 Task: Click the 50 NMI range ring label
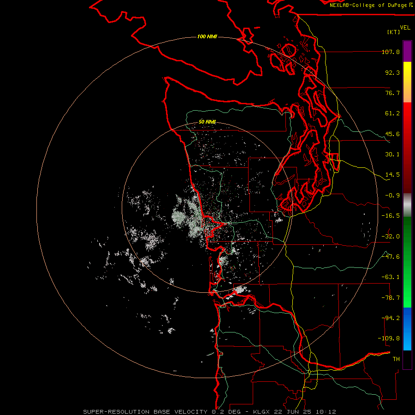(x=207, y=122)
